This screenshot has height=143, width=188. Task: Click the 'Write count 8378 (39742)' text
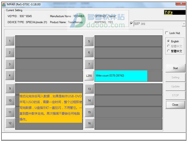(x=110, y=76)
